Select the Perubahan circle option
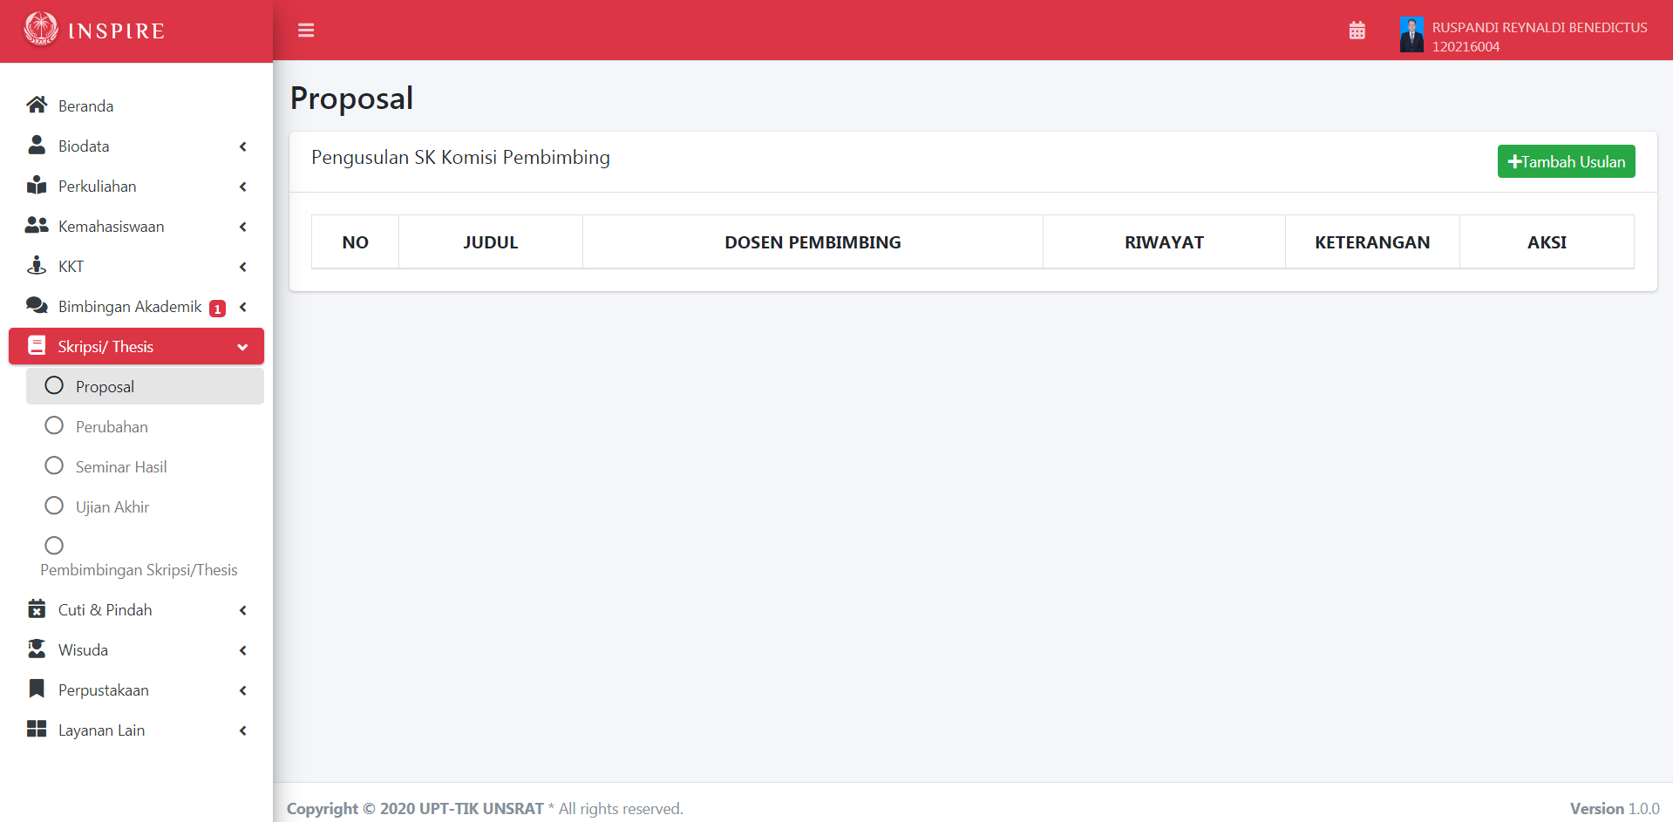Viewport: 1673px width, 822px height. point(54,426)
